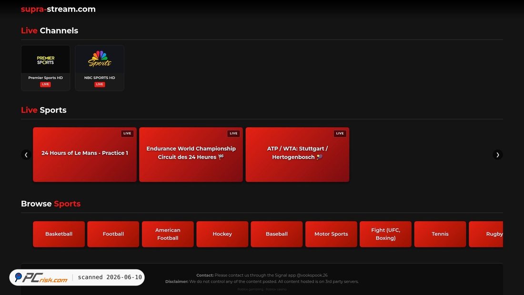Open Endurance World Championship Circuit des 24 Heures

coord(191,154)
